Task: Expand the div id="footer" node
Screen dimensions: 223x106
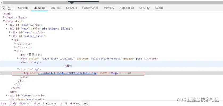Action: [7, 95]
